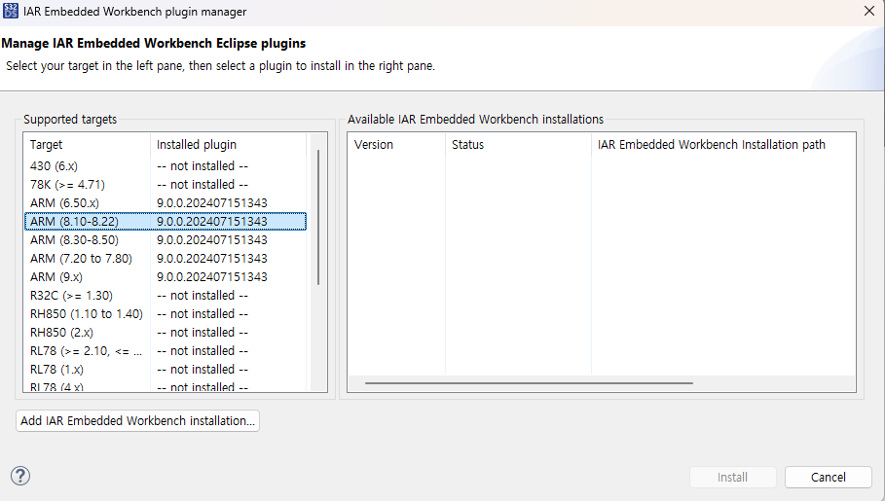
Task: Select the ARM (8.30-8.50) target
Action: pyautogui.click(x=166, y=239)
